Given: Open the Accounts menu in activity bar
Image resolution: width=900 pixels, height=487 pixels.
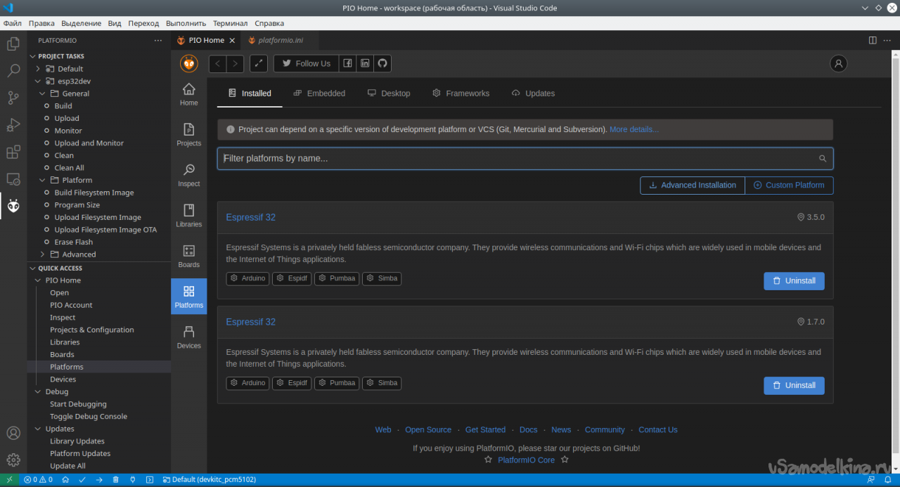Looking at the screenshot, I should (x=13, y=434).
